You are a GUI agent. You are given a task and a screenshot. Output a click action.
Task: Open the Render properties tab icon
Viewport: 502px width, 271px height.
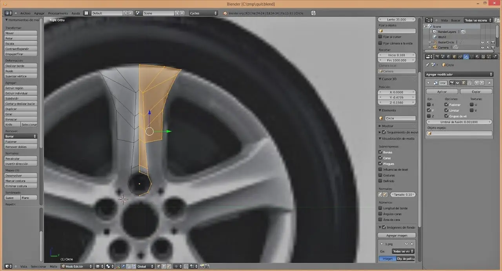[437, 56]
